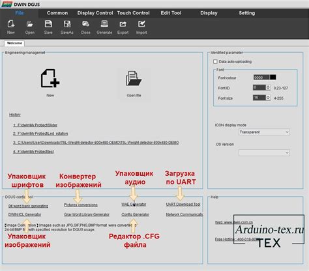
Task: Click the Font size spinner arrows
Action: pyautogui.click(x=268, y=98)
